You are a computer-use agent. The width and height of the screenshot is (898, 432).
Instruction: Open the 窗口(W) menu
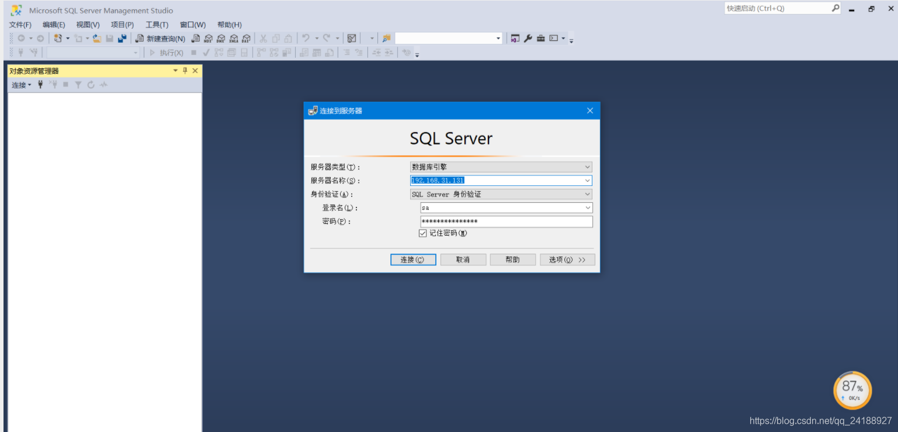193,25
